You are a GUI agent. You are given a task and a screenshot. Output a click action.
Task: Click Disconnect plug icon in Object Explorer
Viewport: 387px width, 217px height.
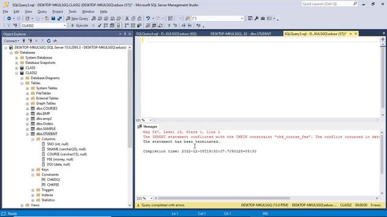click(30, 41)
